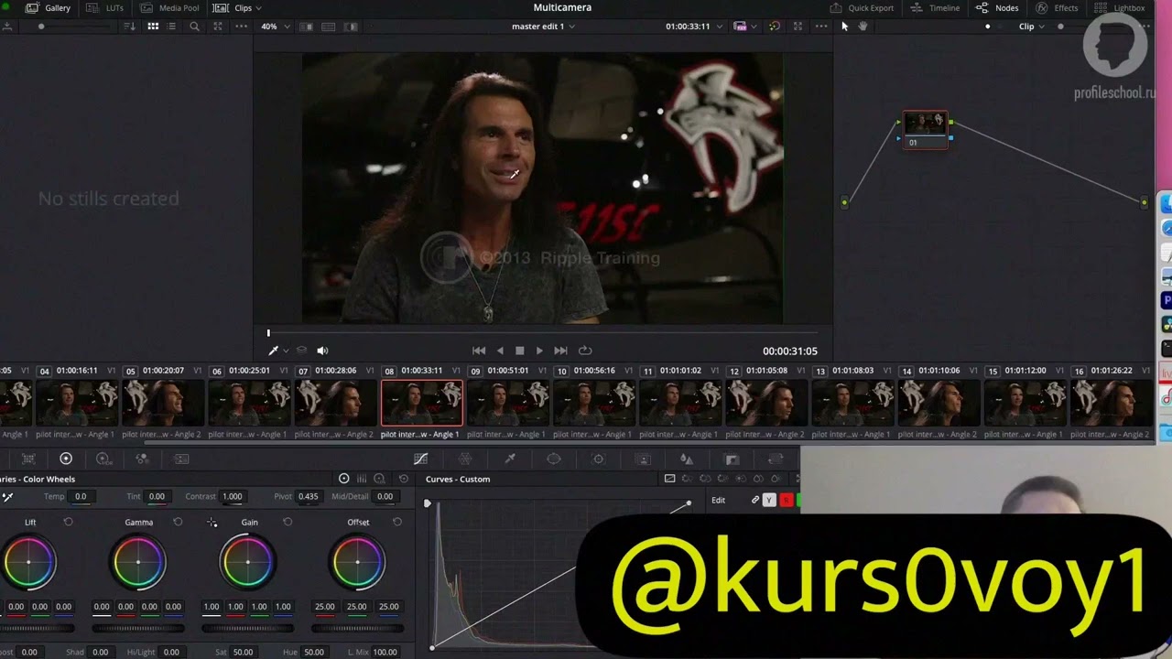
Task: Select clip 04 thumbnail at 01:00:16:11
Action: coord(77,403)
